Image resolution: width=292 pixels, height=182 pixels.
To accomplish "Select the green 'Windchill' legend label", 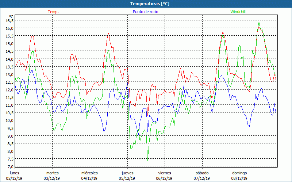I will (238, 12).
